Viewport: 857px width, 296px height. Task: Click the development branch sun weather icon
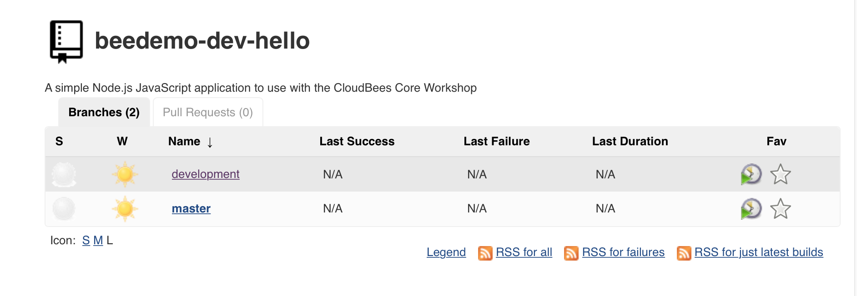(125, 174)
